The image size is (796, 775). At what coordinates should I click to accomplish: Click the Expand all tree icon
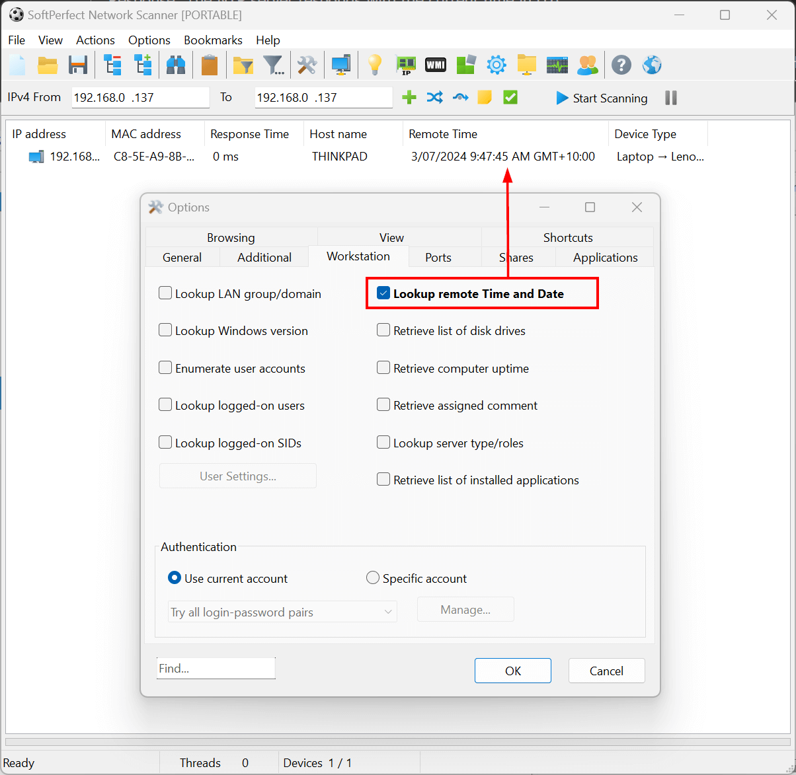[143, 65]
